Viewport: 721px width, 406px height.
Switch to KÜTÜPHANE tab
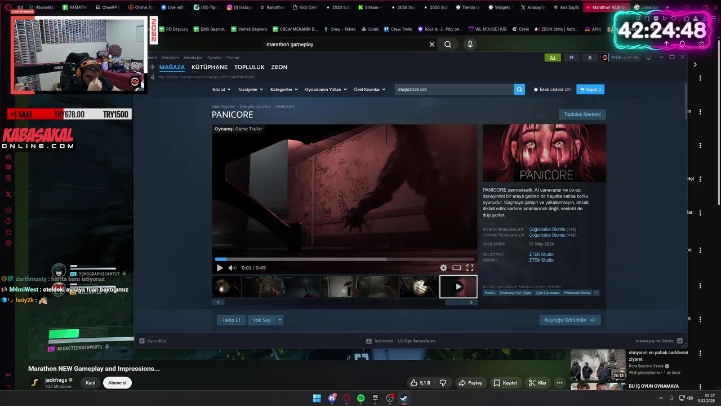(x=210, y=67)
